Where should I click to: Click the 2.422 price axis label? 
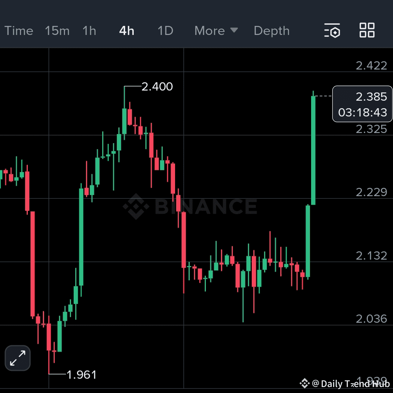371,66
